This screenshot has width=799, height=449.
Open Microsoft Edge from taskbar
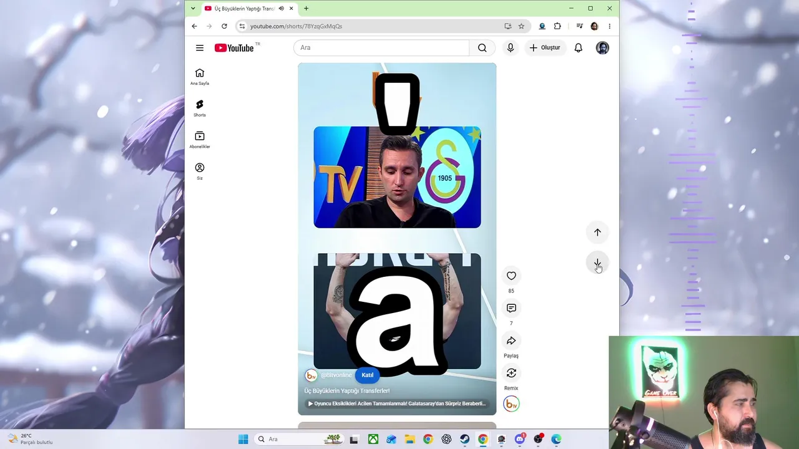[556, 439]
